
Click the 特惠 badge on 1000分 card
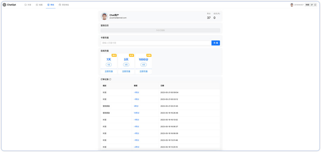tap(149, 55)
